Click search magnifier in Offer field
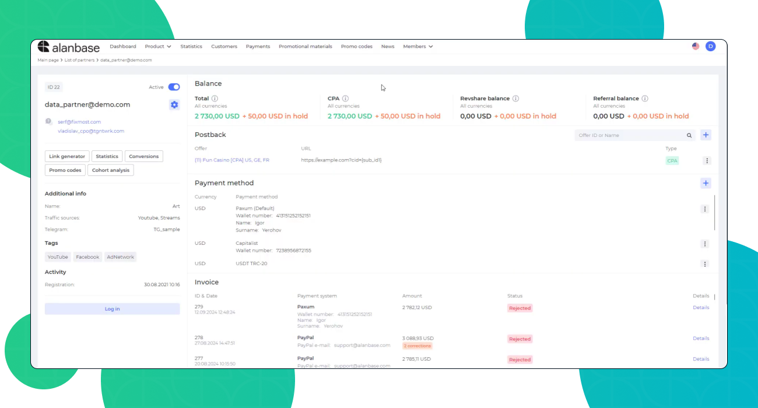Screen dimensions: 758x408 pyautogui.click(x=689, y=135)
